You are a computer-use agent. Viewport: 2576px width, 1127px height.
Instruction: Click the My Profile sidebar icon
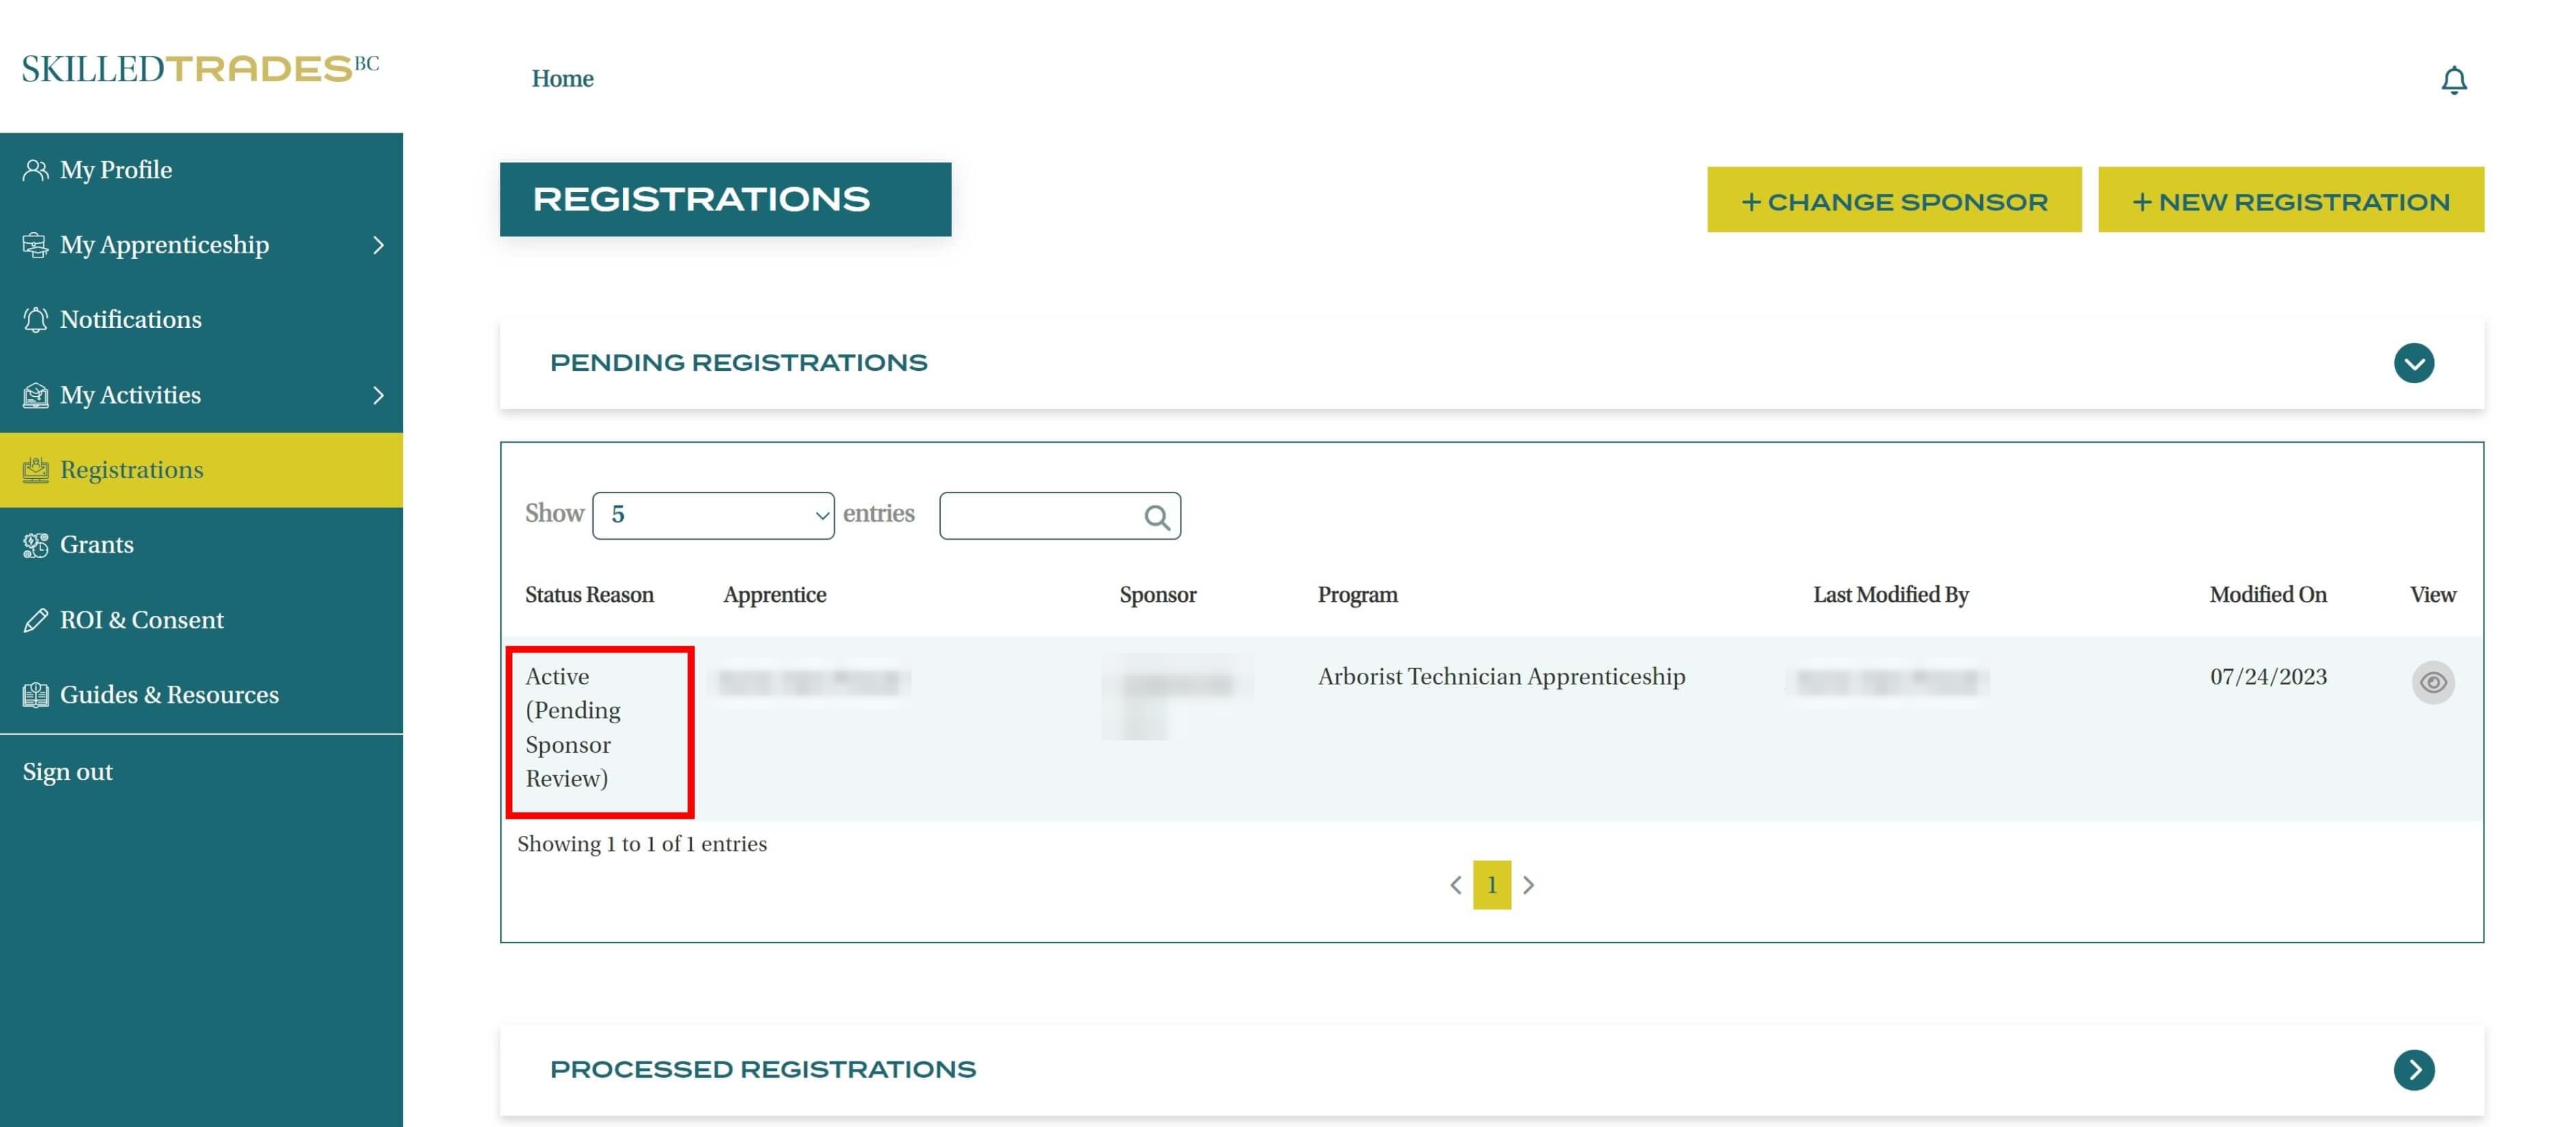click(35, 170)
